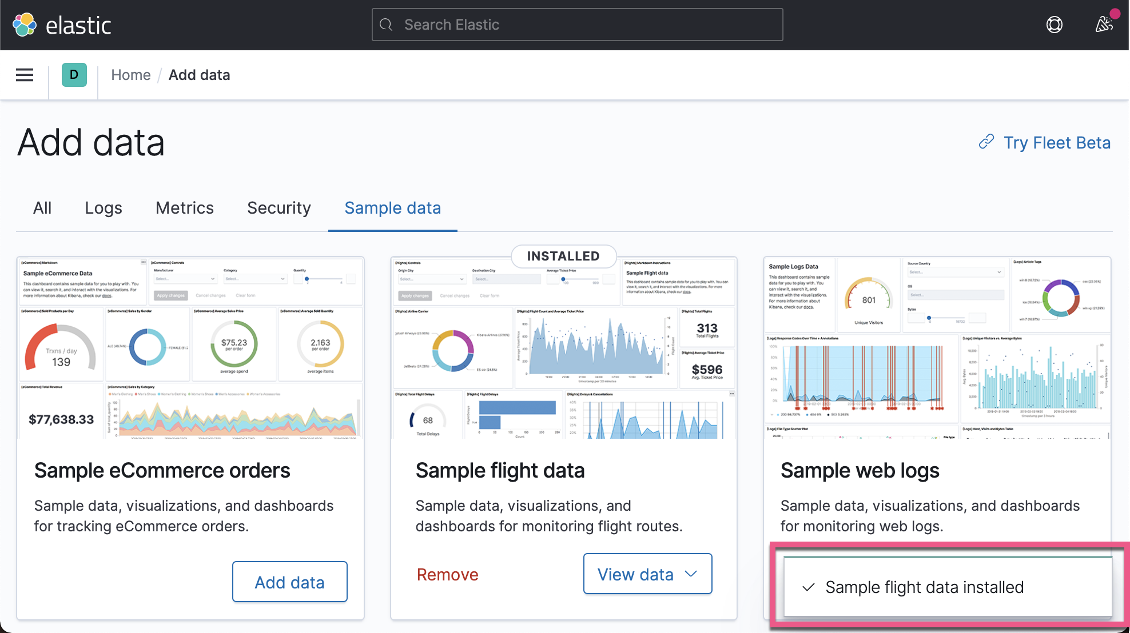Open notifications with the party popper icon
This screenshot has height=633, width=1130.
click(1104, 25)
